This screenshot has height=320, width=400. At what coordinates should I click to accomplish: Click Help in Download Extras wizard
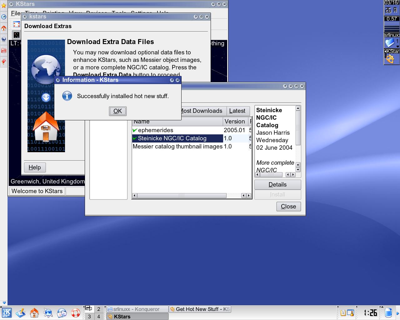coord(35,167)
